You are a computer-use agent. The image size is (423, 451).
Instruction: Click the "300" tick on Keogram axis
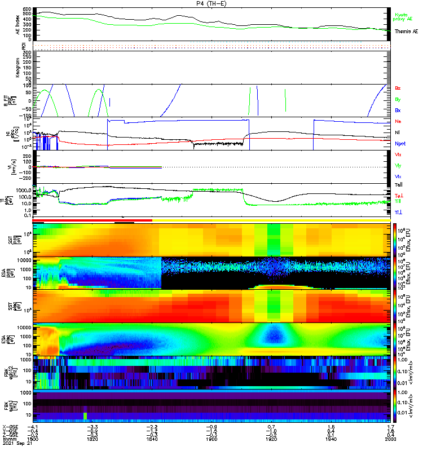click(x=28, y=52)
